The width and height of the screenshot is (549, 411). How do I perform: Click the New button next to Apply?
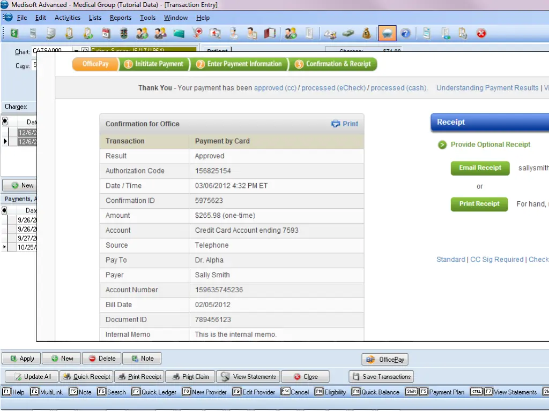[x=62, y=359]
